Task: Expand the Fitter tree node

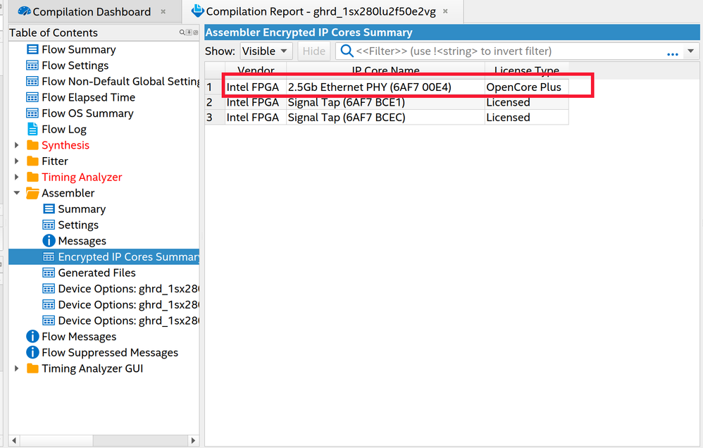Action: pyautogui.click(x=17, y=161)
